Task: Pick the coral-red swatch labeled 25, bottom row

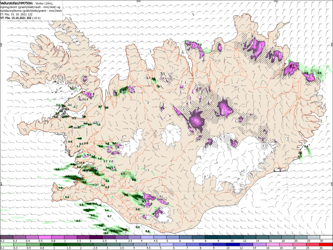Action: 312,245
